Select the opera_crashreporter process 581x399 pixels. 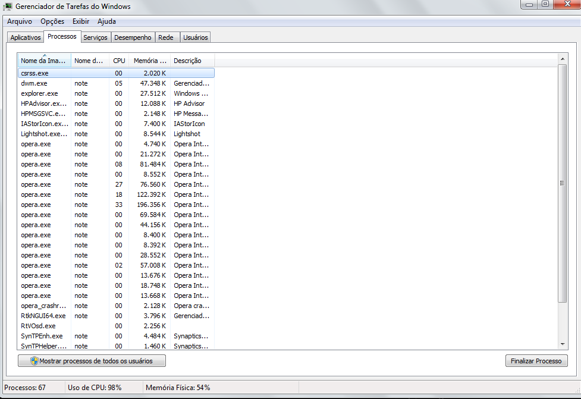116,306
